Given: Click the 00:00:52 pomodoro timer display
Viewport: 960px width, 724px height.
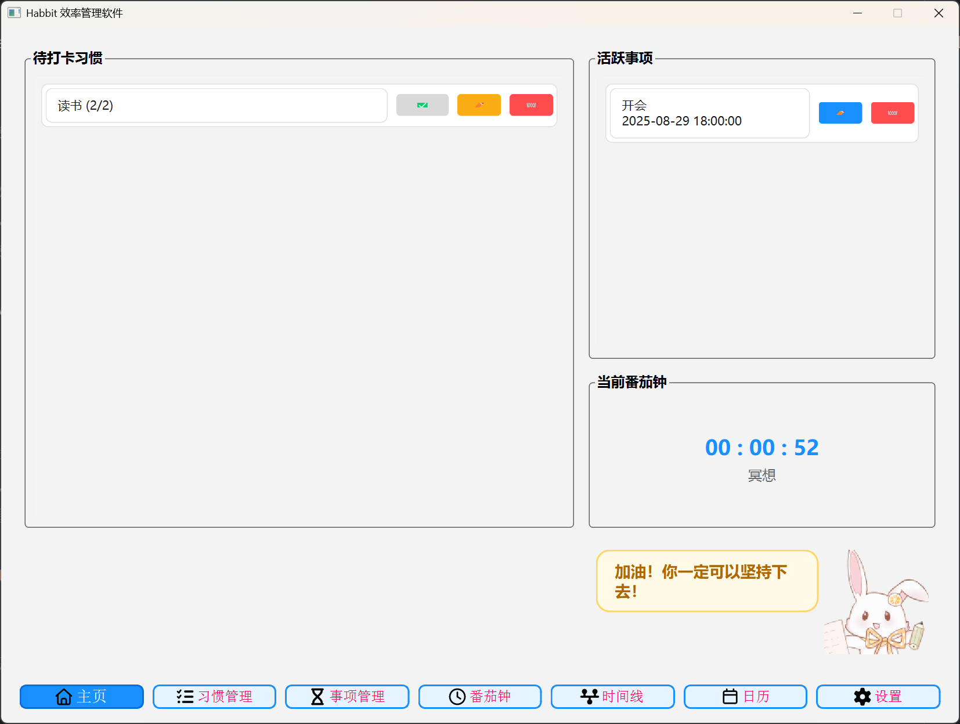Looking at the screenshot, I should (x=761, y=447).
